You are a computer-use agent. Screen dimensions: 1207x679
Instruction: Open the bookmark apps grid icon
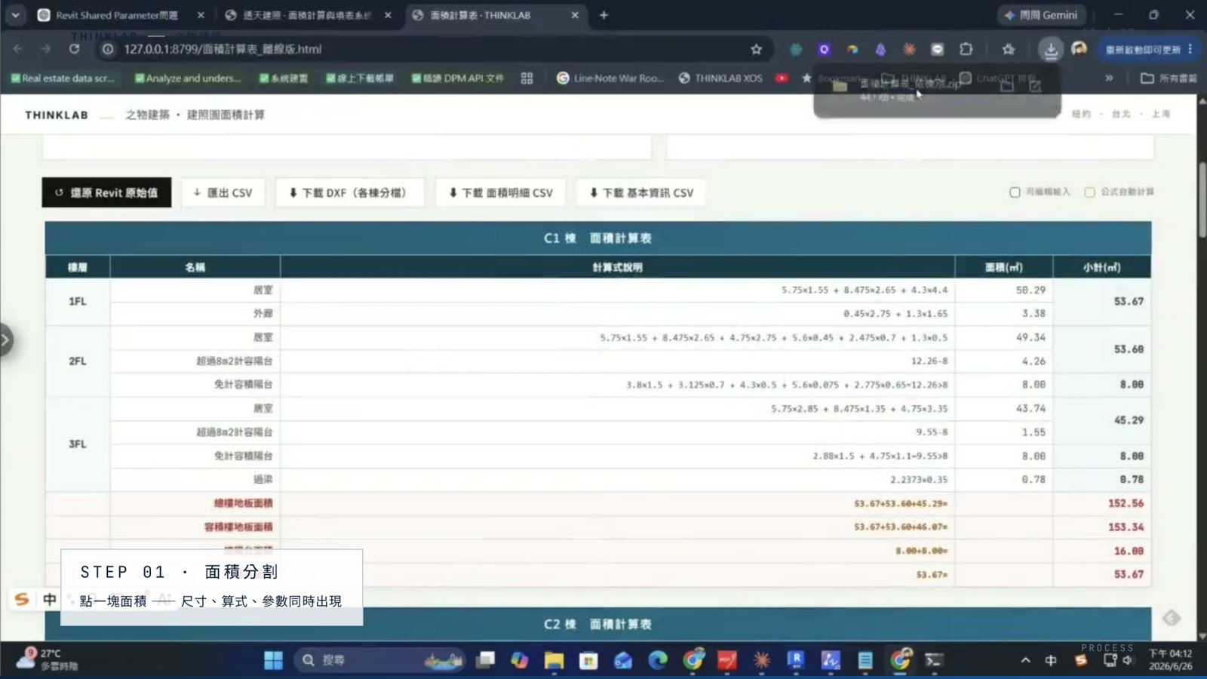[x=527, y=78]
